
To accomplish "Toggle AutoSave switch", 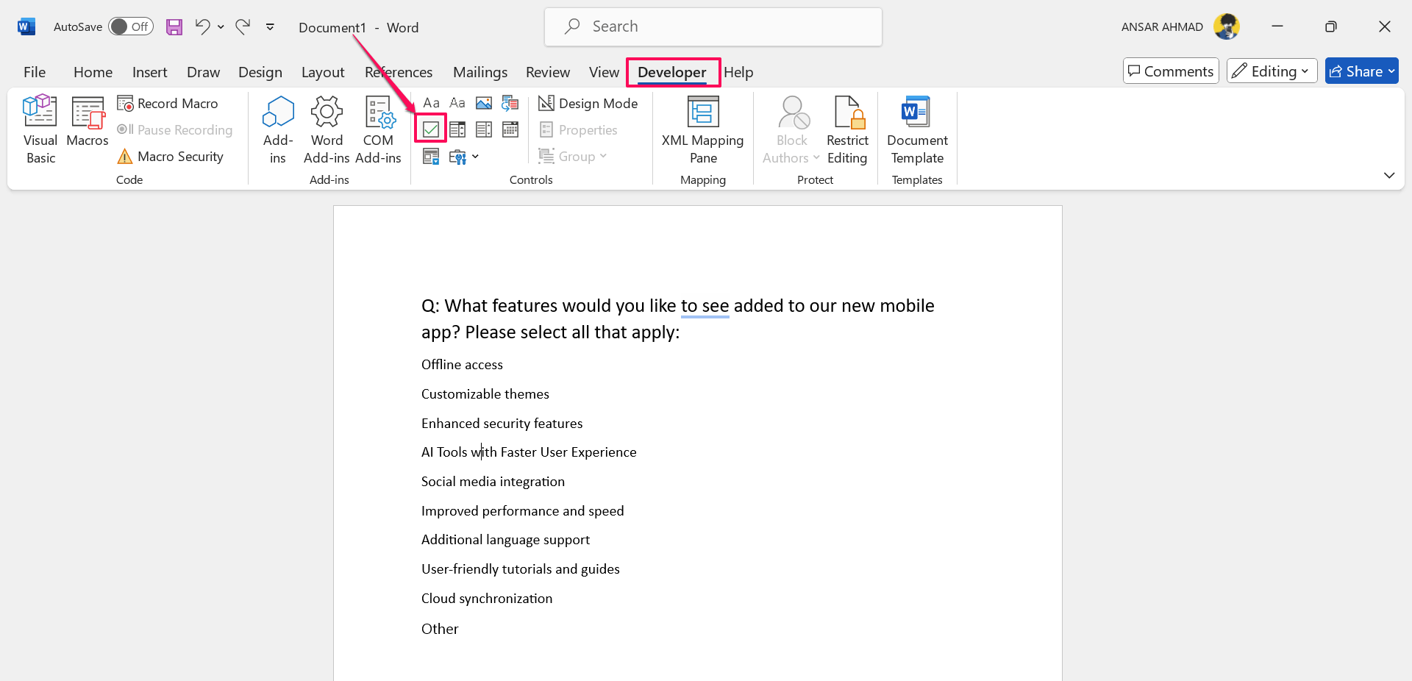I will click(131, 26).
